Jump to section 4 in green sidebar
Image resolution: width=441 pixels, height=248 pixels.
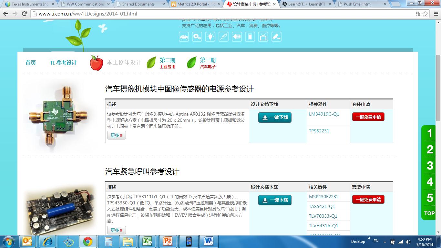(430, 182)
